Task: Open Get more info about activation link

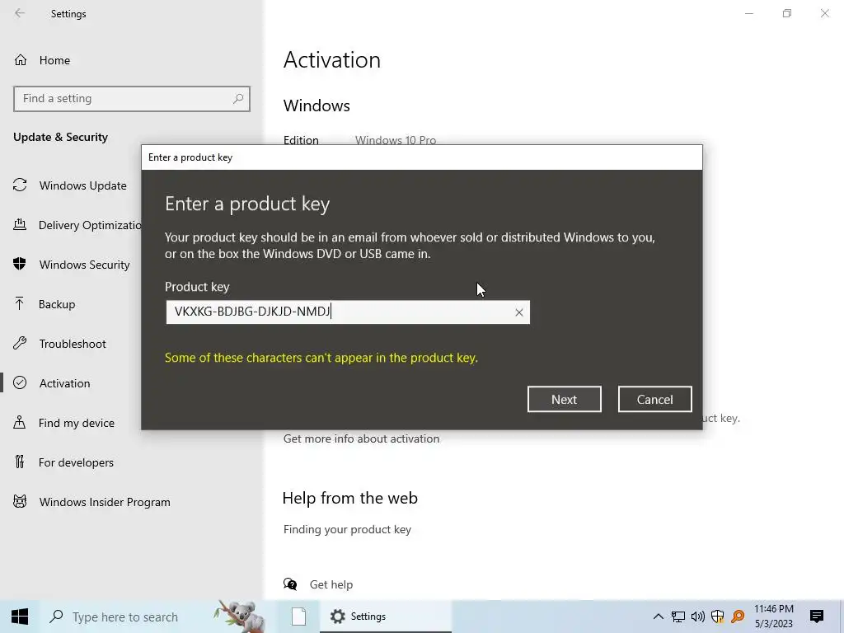Action: click(361, 438)
